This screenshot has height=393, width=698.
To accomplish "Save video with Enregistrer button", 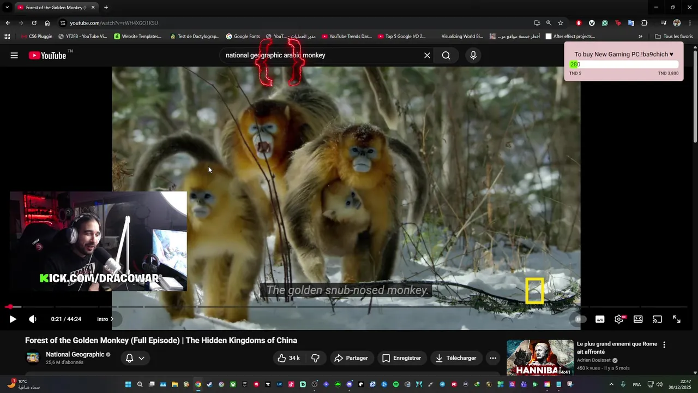I will (401, 358).
